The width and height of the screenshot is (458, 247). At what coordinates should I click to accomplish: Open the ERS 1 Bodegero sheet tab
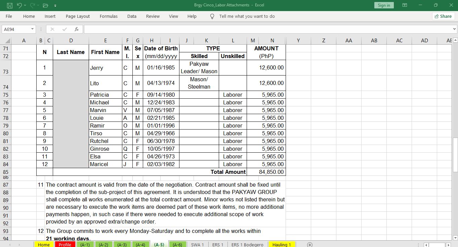(248, 245)
